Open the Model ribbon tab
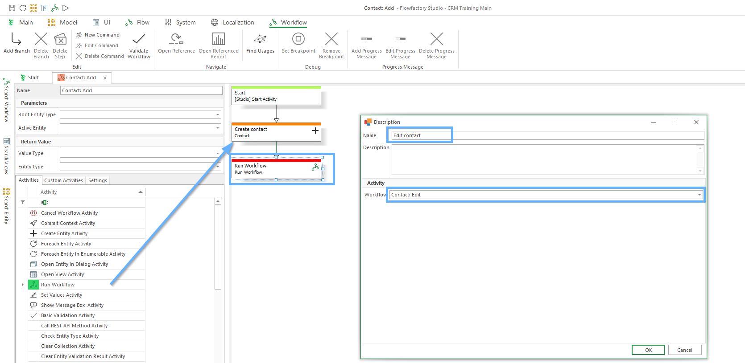The width and height of the screenshot is (745, 363). click(63, 22)
